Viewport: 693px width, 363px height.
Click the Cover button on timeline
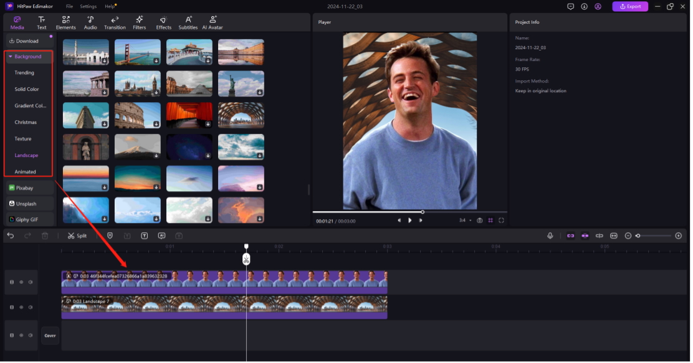[50, 336]
